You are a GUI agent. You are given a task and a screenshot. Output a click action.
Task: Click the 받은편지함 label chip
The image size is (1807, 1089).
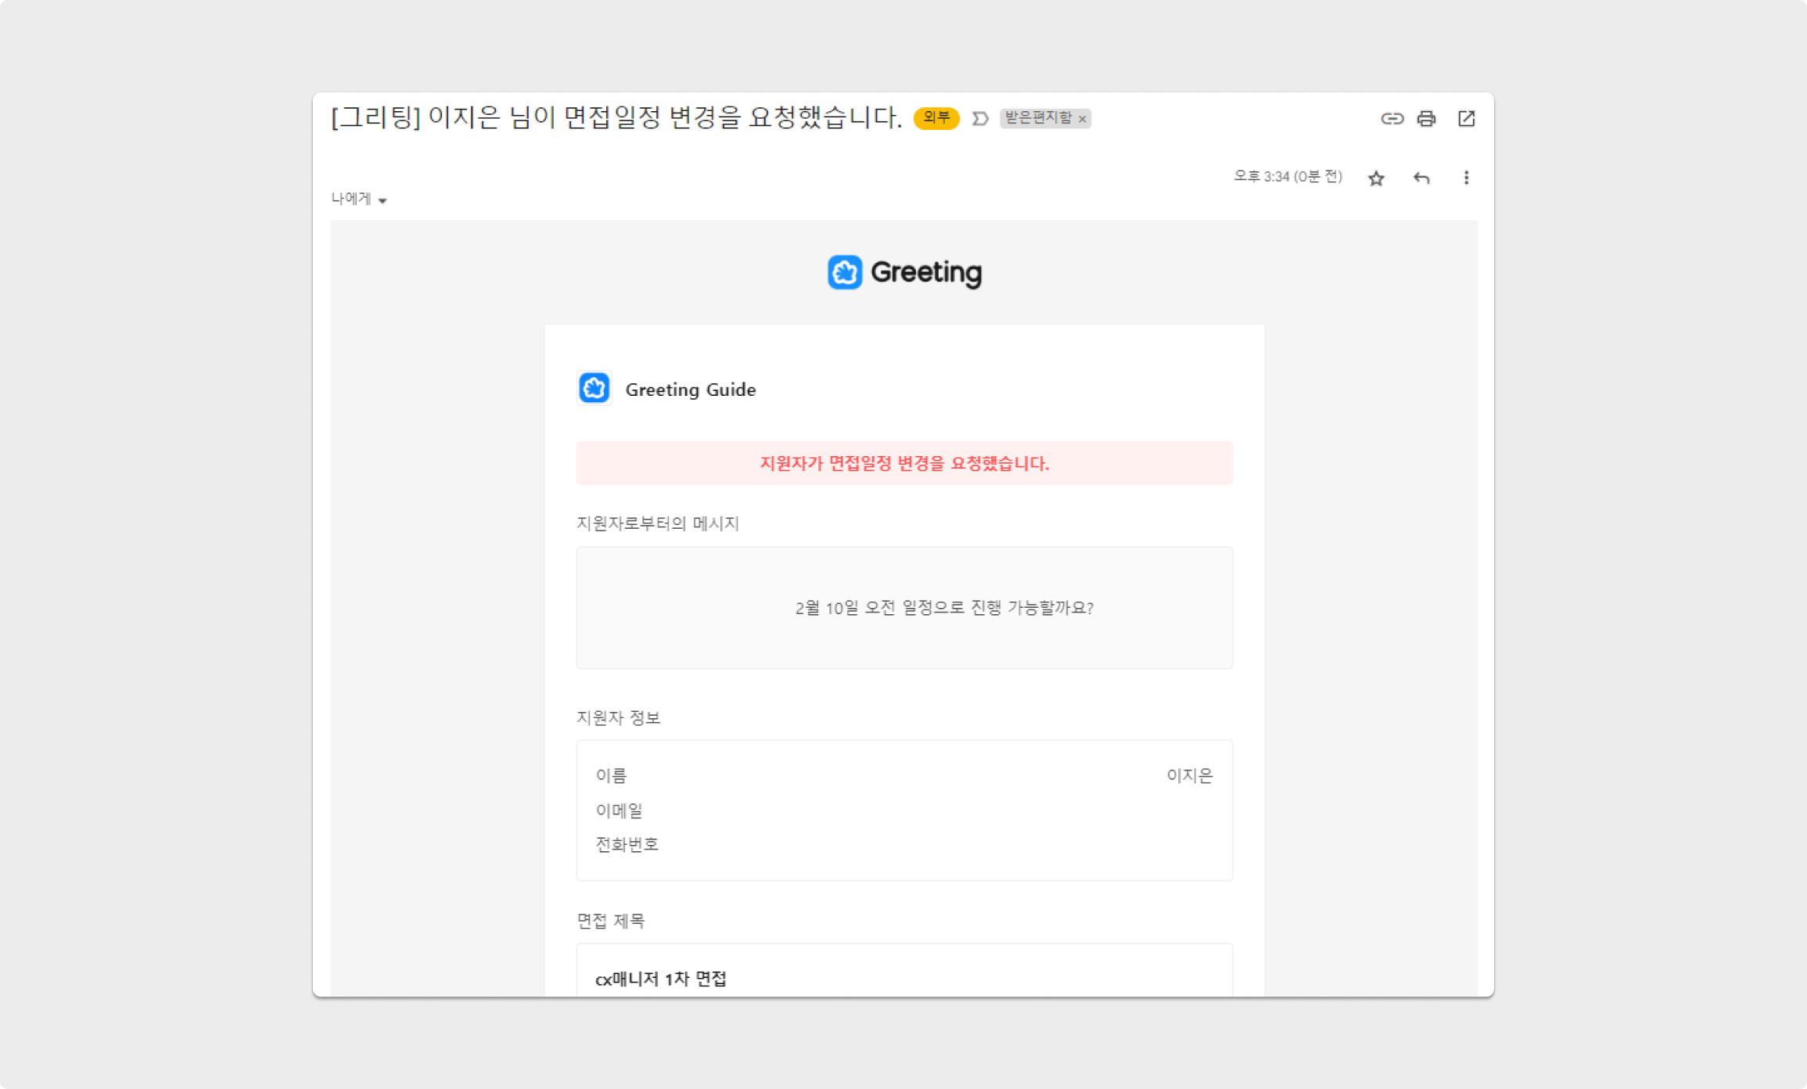coord(1038,118)
